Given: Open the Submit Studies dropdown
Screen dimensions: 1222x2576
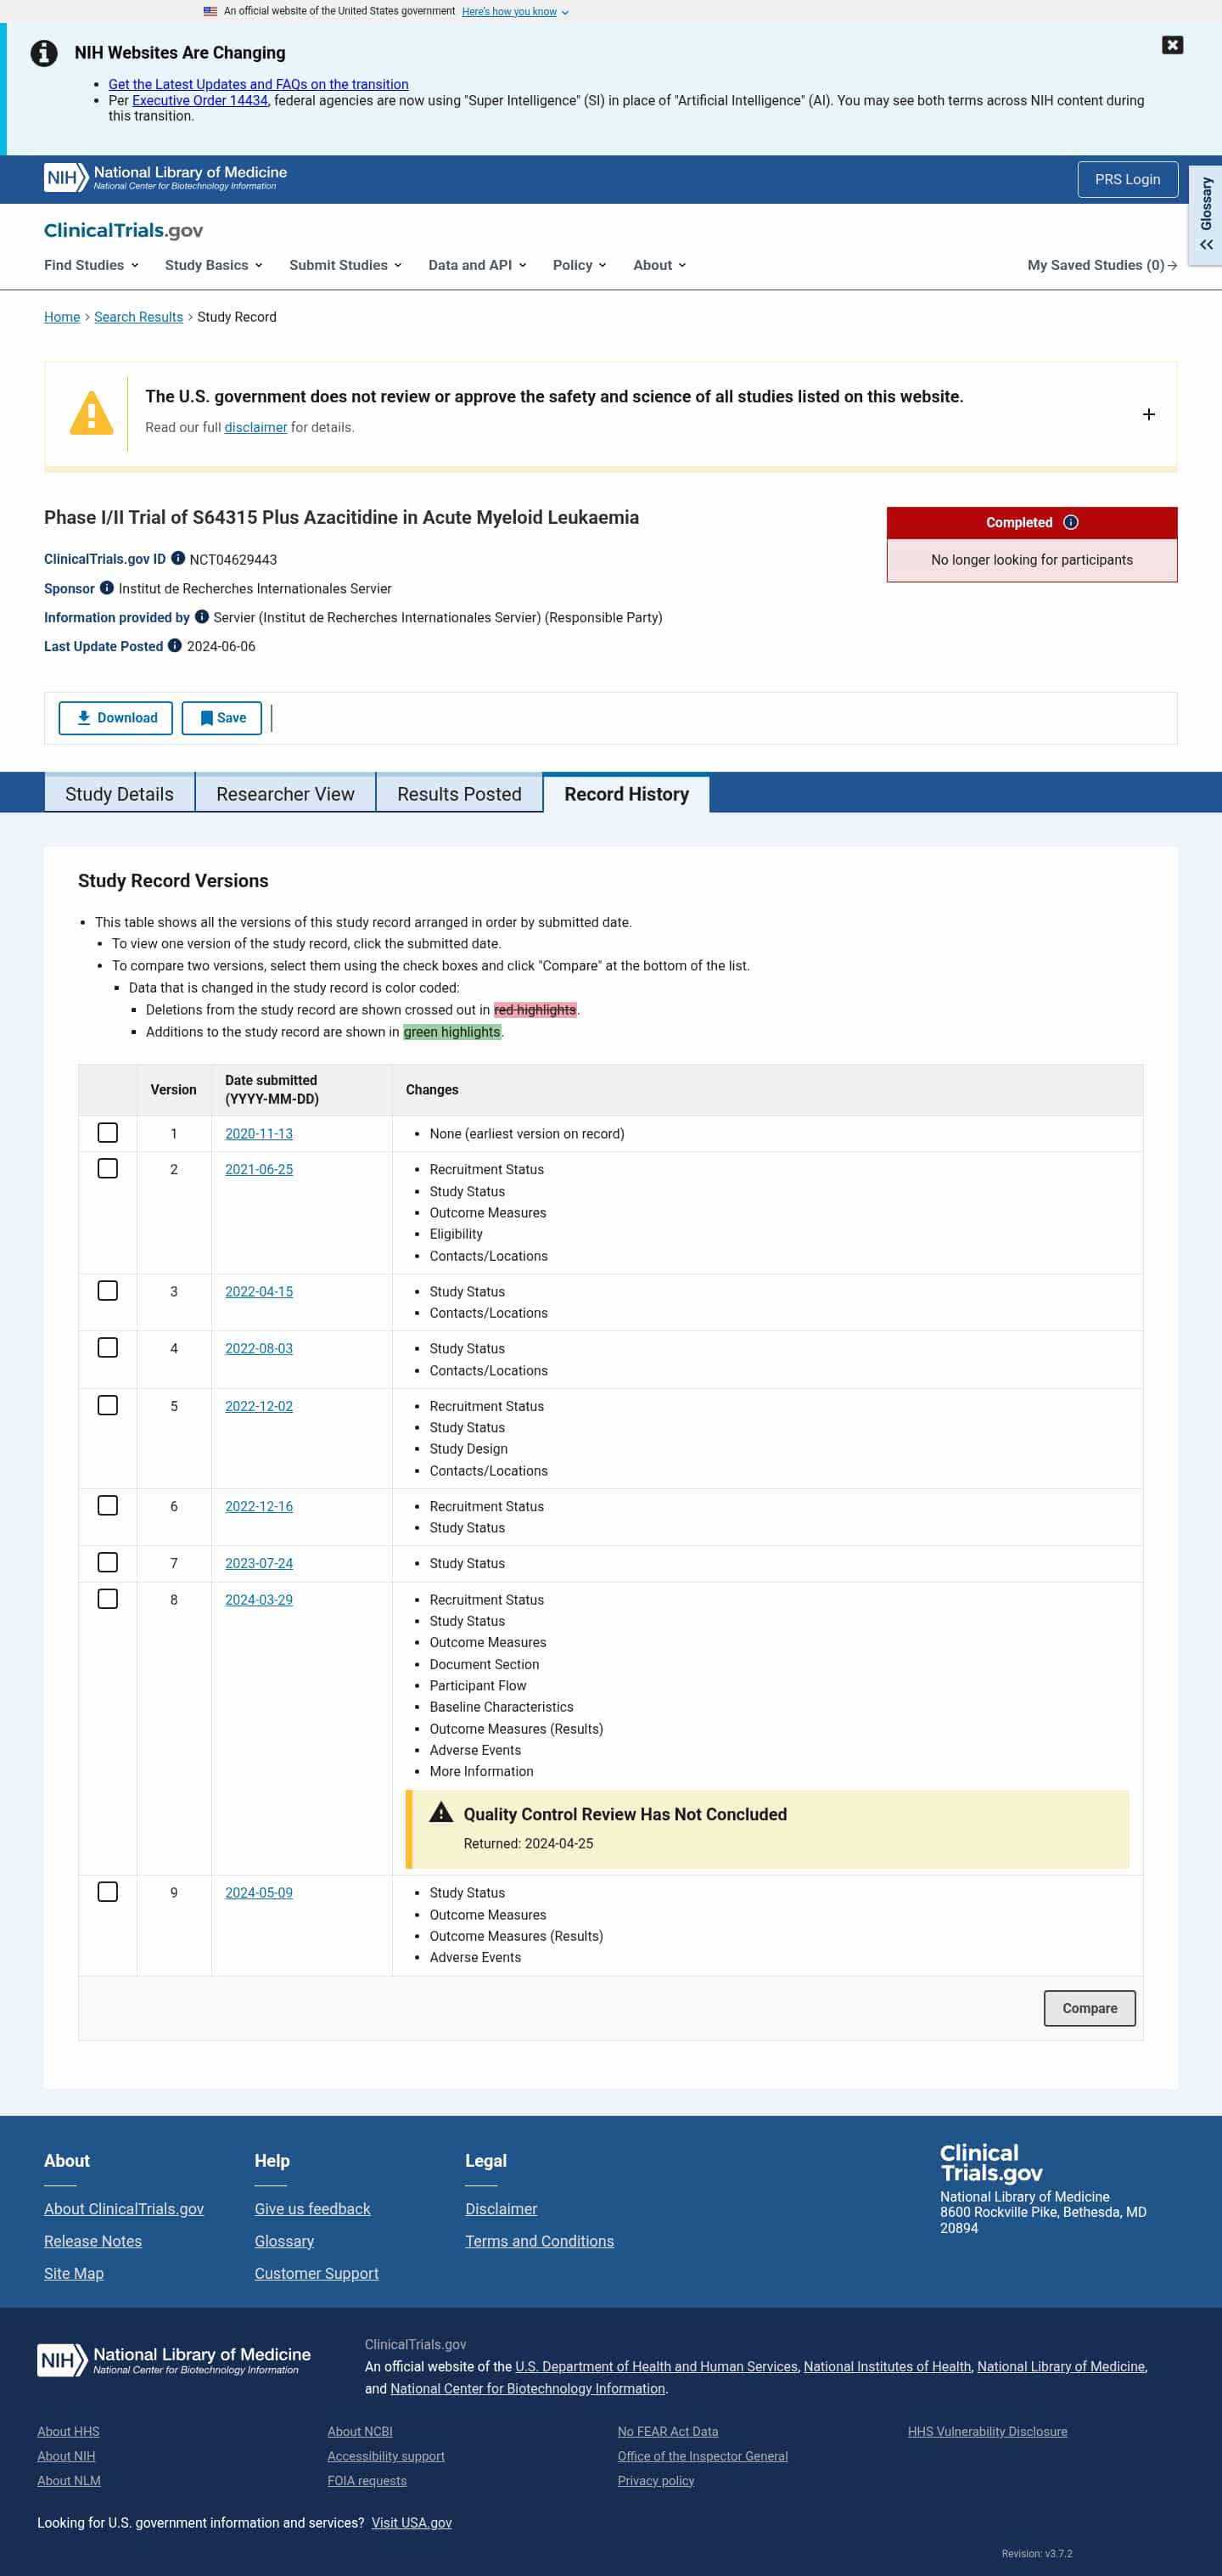Looking at the screenshot, I should click(x=345, y=265).
